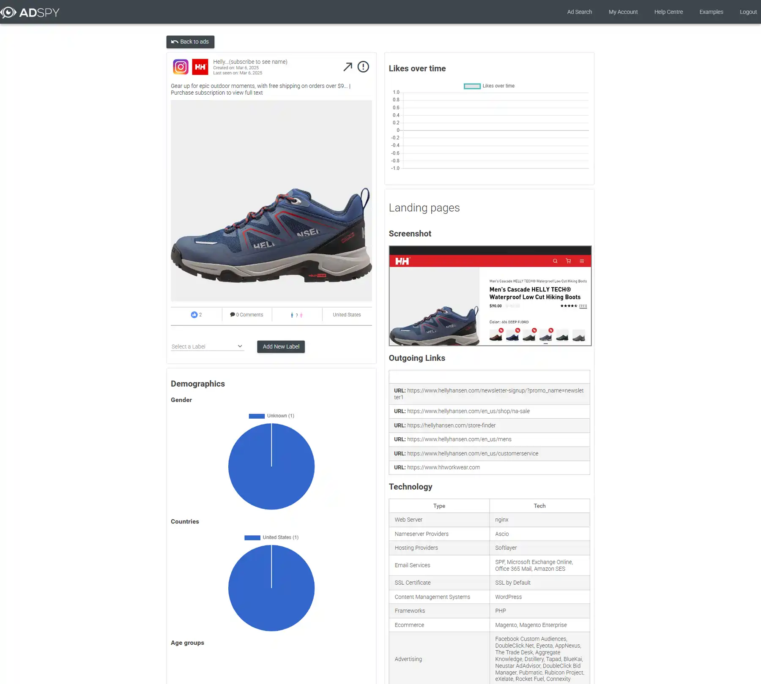Click Logout in the top menu
This screenshot has height=684, width=761.
pos(748,12)
